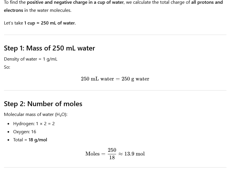
Task: Click the "Hydrogen: 1 × 2 = 2" bullet item
Action: click(34, 124)
